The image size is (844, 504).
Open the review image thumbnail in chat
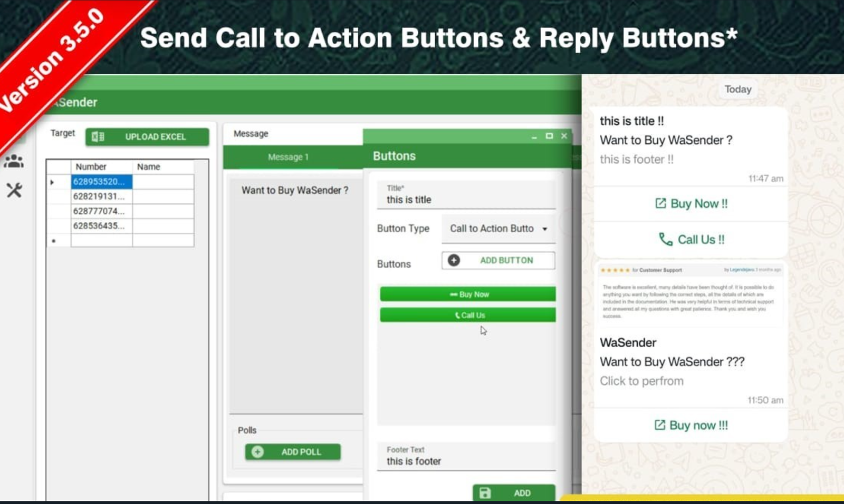(x=690, y=295)
